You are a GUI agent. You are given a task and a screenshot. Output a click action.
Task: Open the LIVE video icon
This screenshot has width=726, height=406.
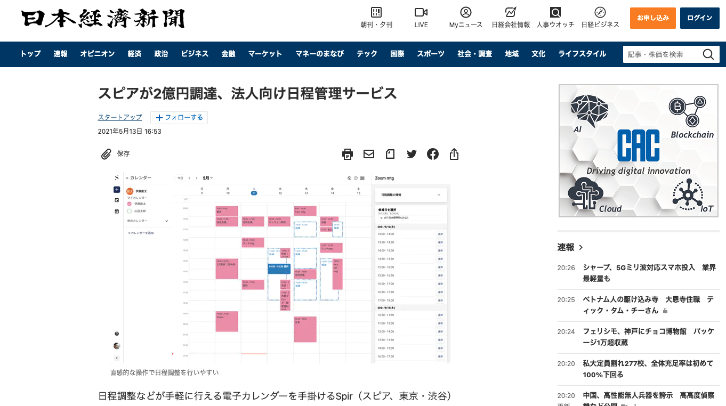421,12
